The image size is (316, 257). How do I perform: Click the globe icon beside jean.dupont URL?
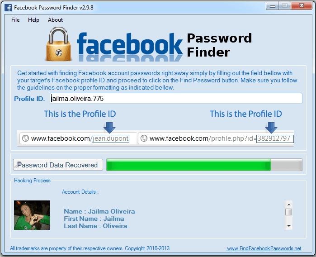click(25, 138)
